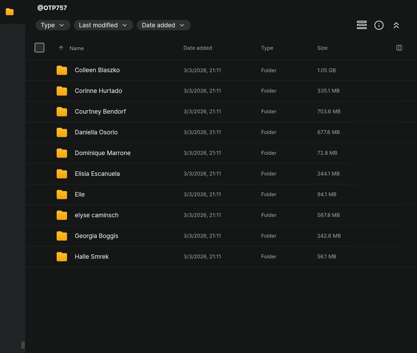Screen dimensions: 417x353
Task: Click the sidebar resize handle
Action: coord(23,345)
